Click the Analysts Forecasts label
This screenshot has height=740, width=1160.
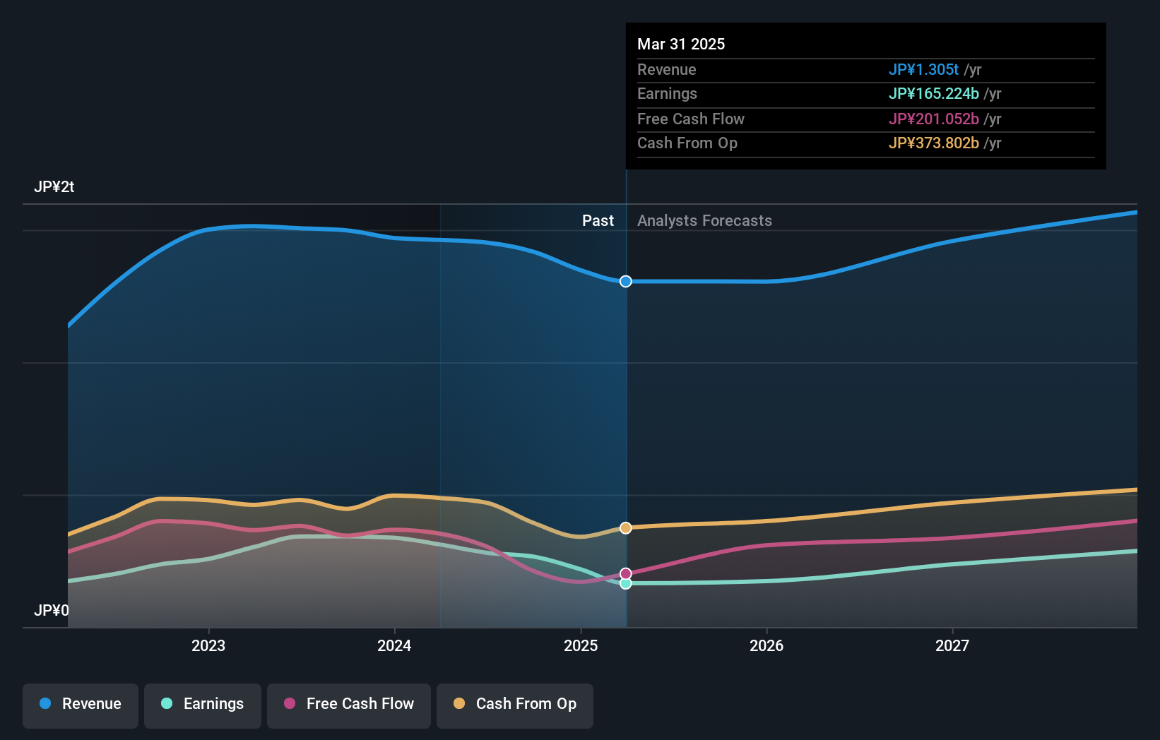pos(704,220)
